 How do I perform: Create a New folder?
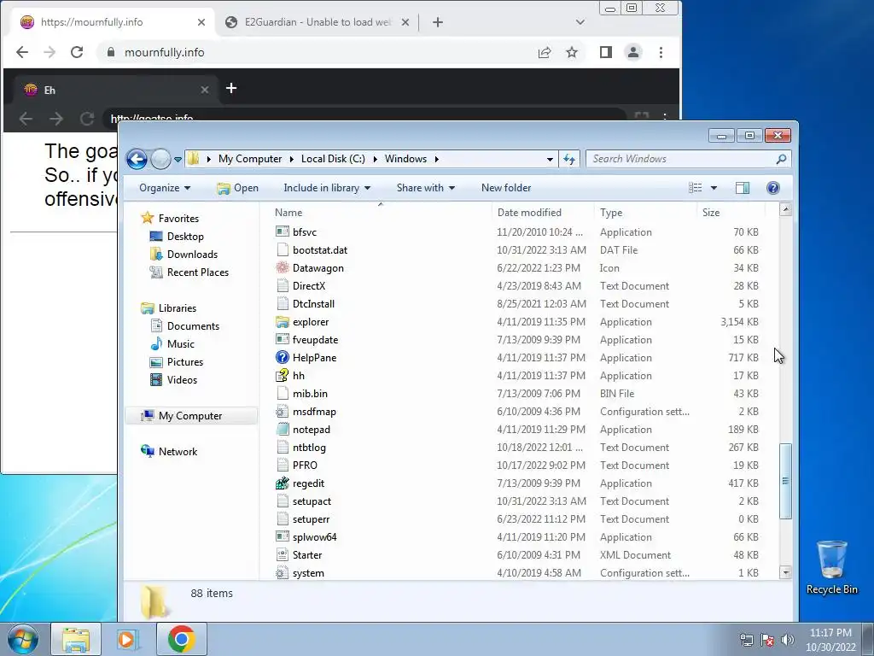(506, 188)
